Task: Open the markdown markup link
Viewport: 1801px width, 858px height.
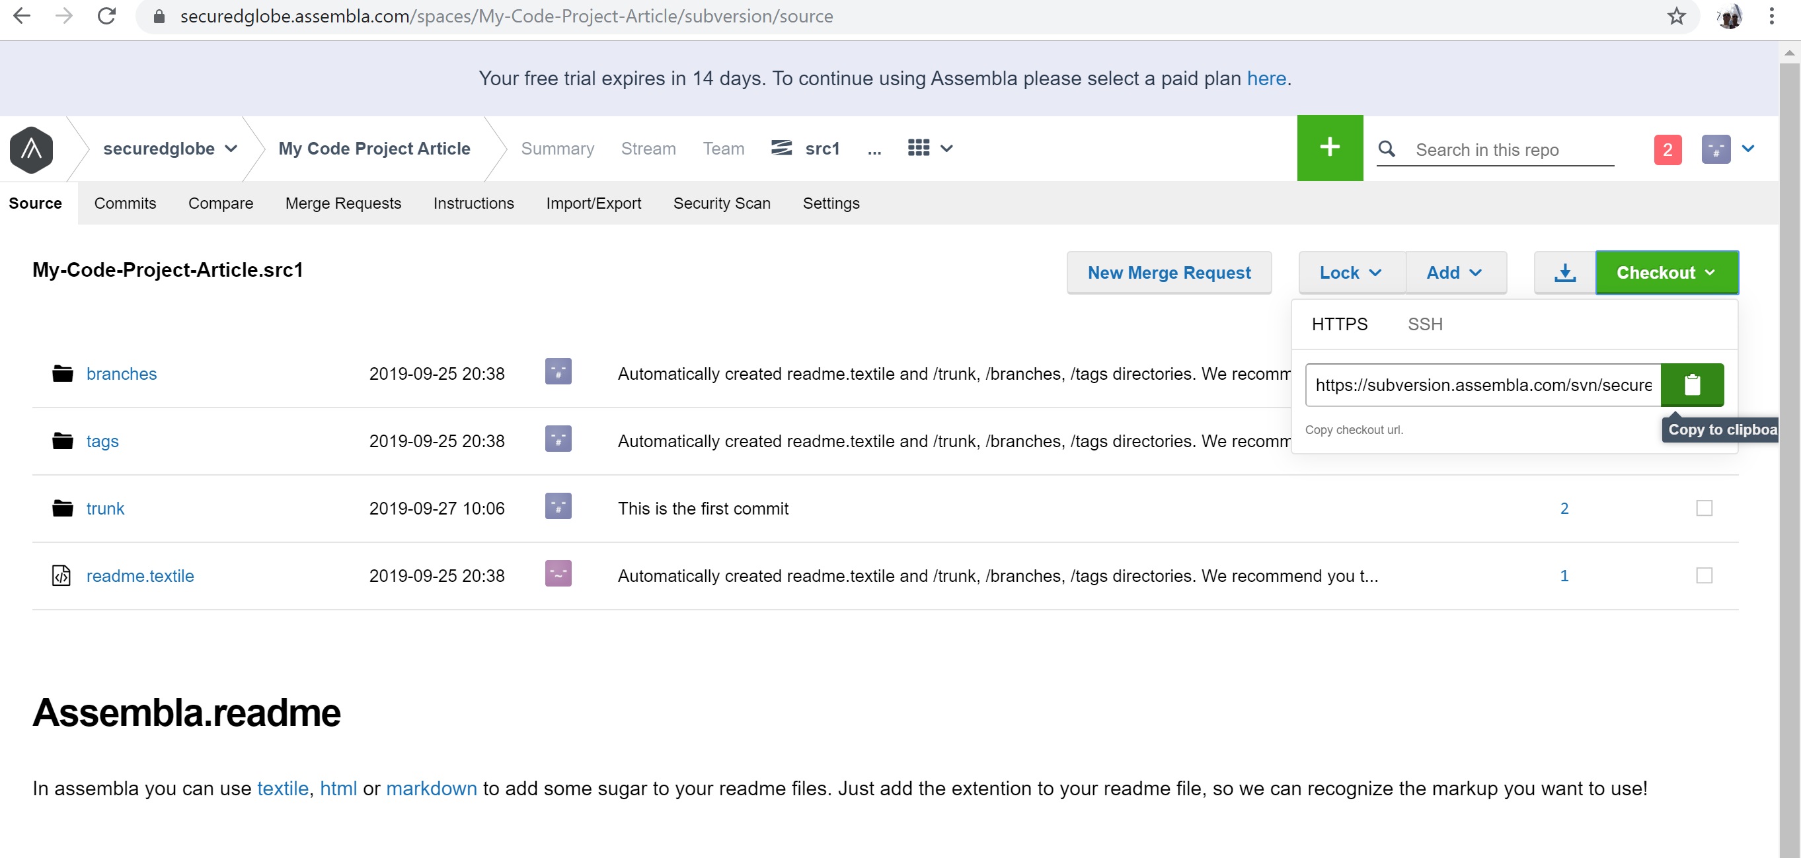Action: 432,788
